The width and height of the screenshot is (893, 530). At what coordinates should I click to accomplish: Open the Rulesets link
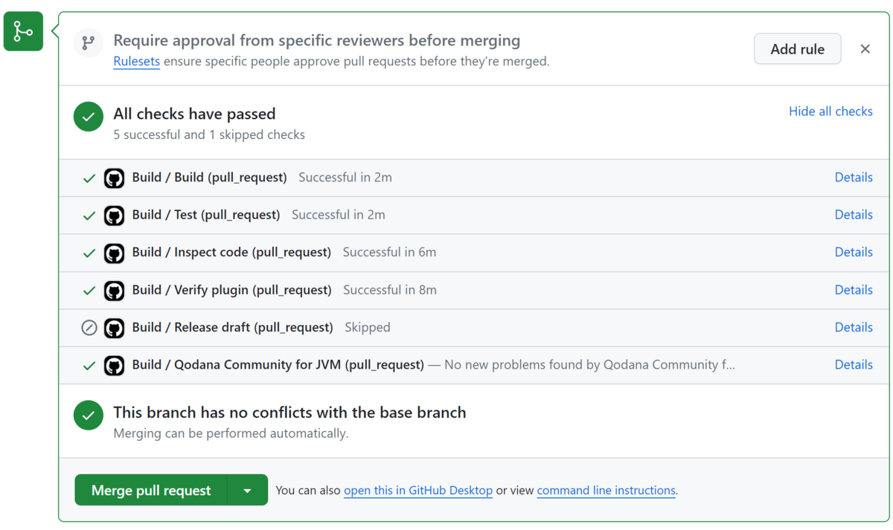point(136,62)
